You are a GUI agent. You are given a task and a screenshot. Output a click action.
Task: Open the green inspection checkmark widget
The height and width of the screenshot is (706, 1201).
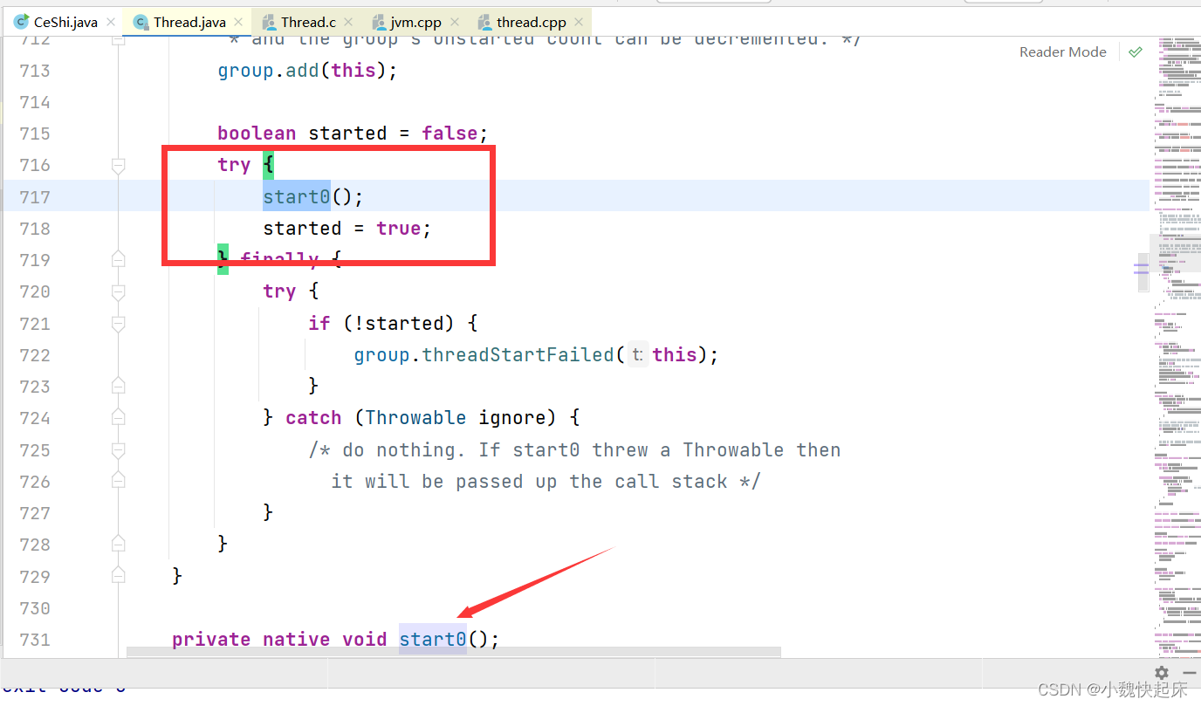click(x=1135, y=52)
